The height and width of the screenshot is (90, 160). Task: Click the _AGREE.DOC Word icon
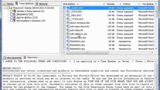point(68,8)
